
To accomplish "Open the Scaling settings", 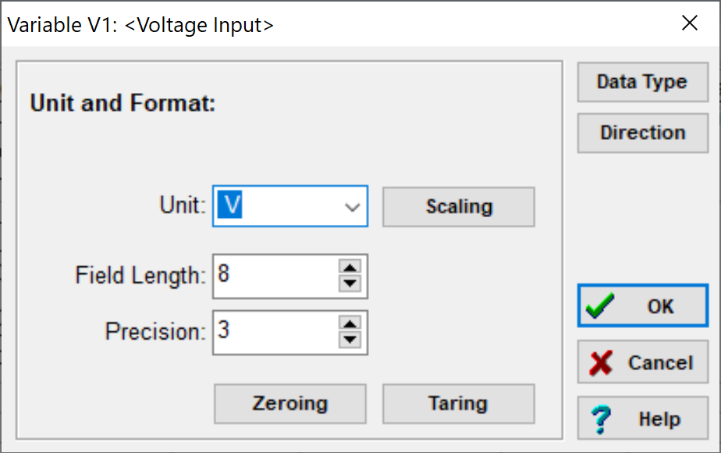I will pyautogui.click(x=458, y=207).
